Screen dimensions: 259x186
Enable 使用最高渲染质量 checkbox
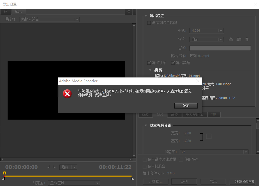pos(145,160)
